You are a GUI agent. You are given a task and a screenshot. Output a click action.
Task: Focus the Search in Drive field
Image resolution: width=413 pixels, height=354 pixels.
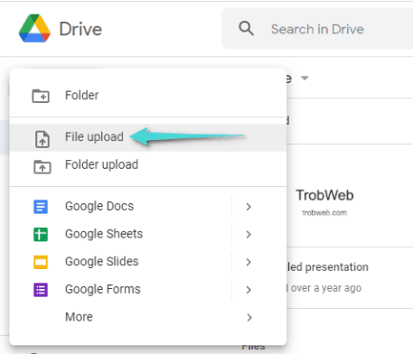[x=317, y=29]
